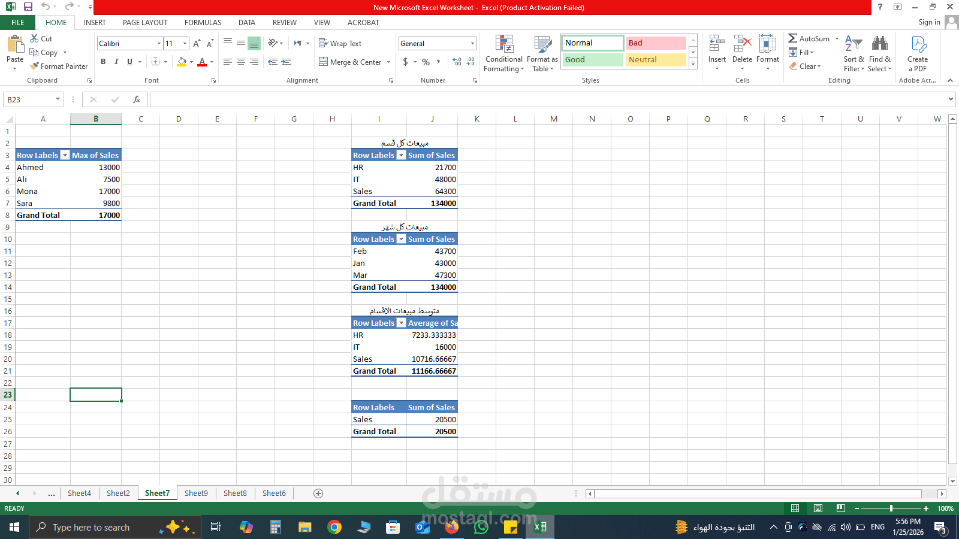
Task: Click the Percent Style icon
Action: (426, 62)
